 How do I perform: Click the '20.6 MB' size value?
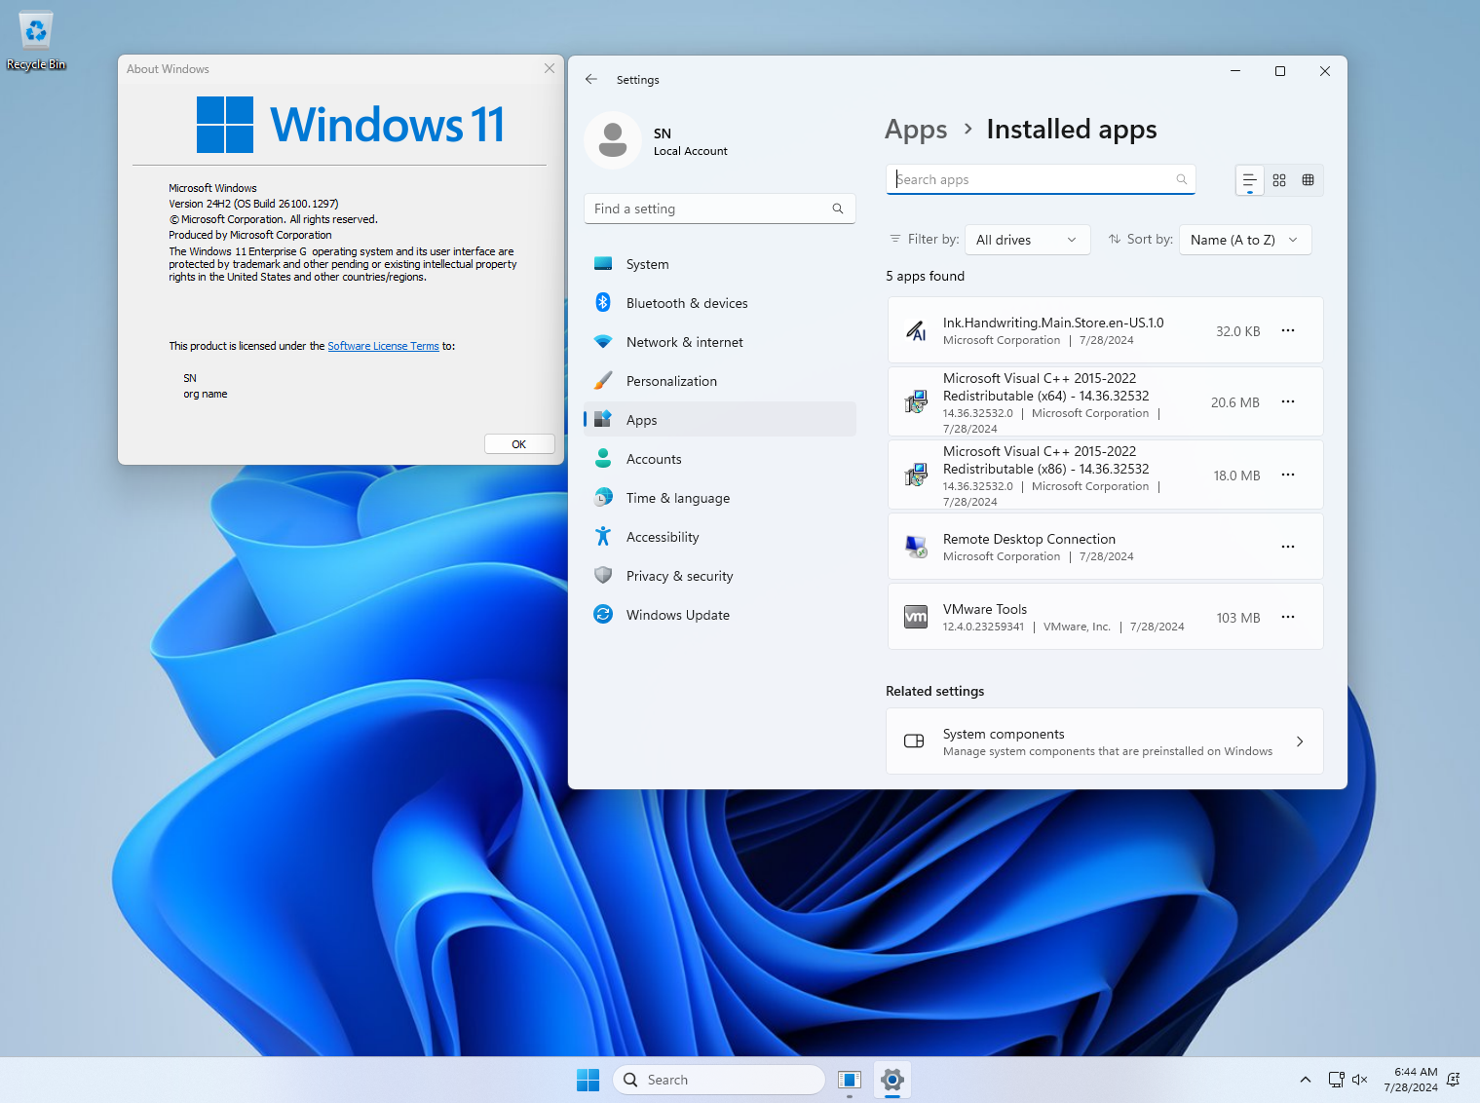coord(1235,402)
